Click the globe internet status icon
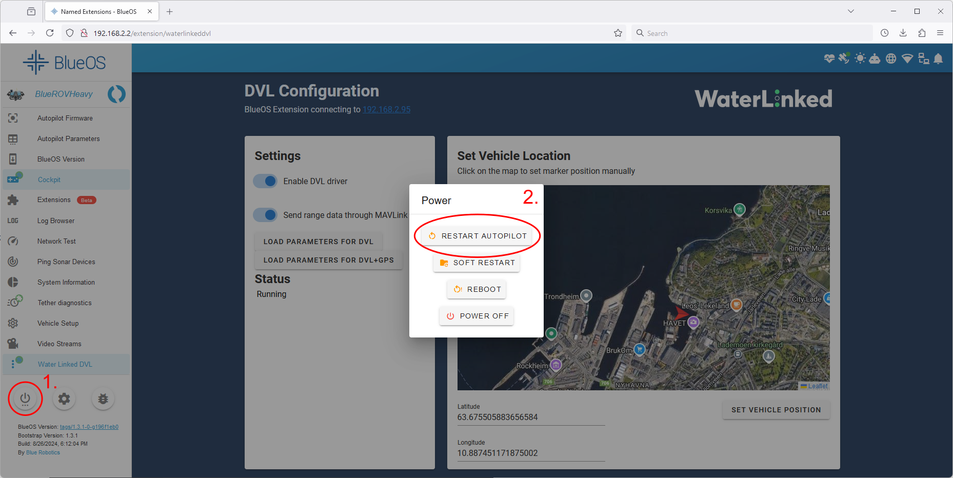 pyautogui.click(x=891, y=58)
